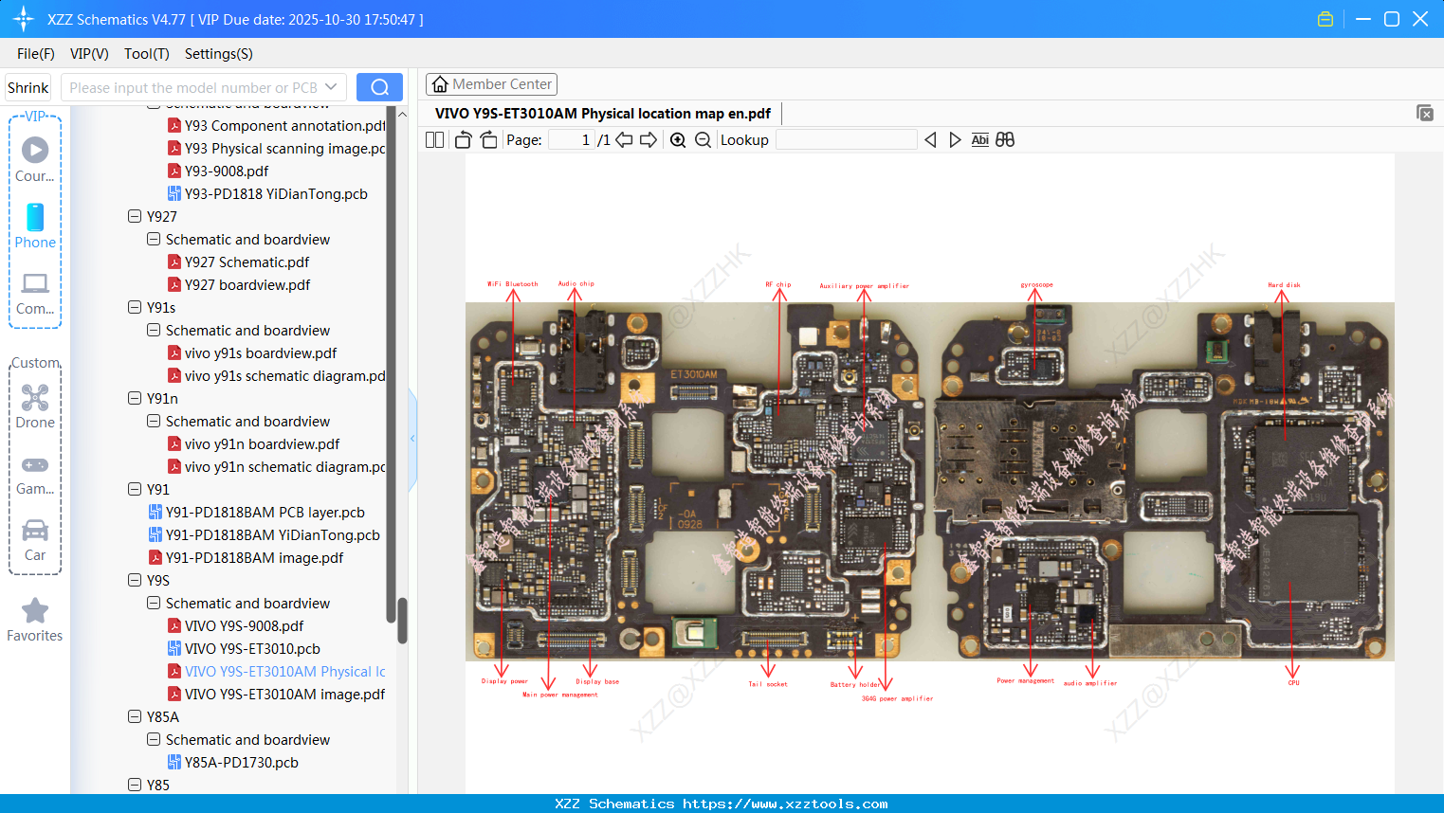Collapse the Y85 tree node
1444x813 pixels.
click(135, 785)
